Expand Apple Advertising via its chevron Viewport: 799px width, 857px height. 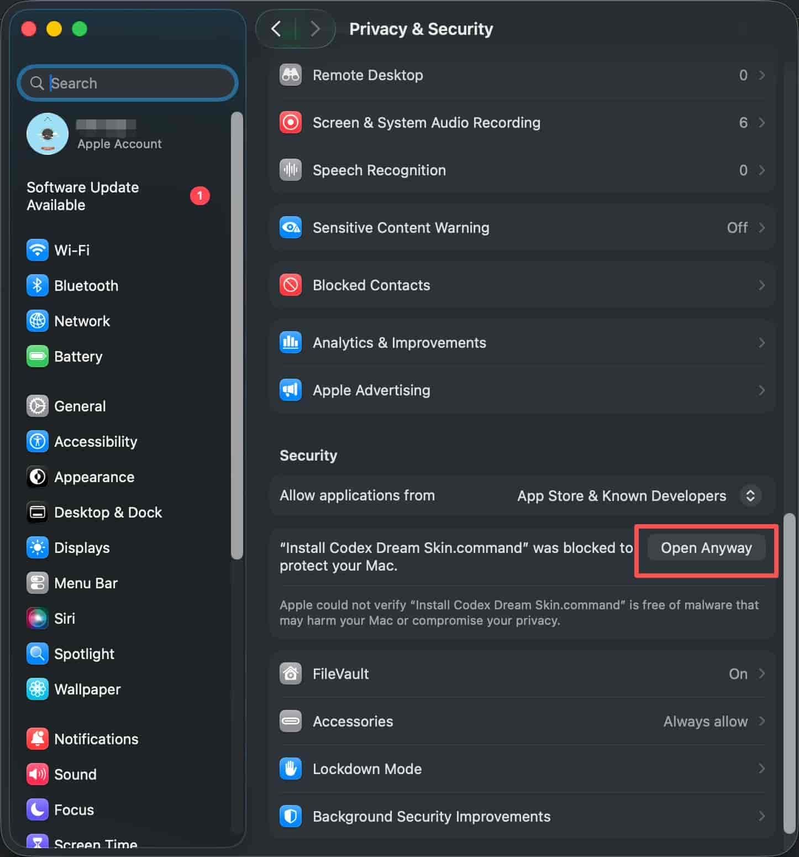coord(762,390)
